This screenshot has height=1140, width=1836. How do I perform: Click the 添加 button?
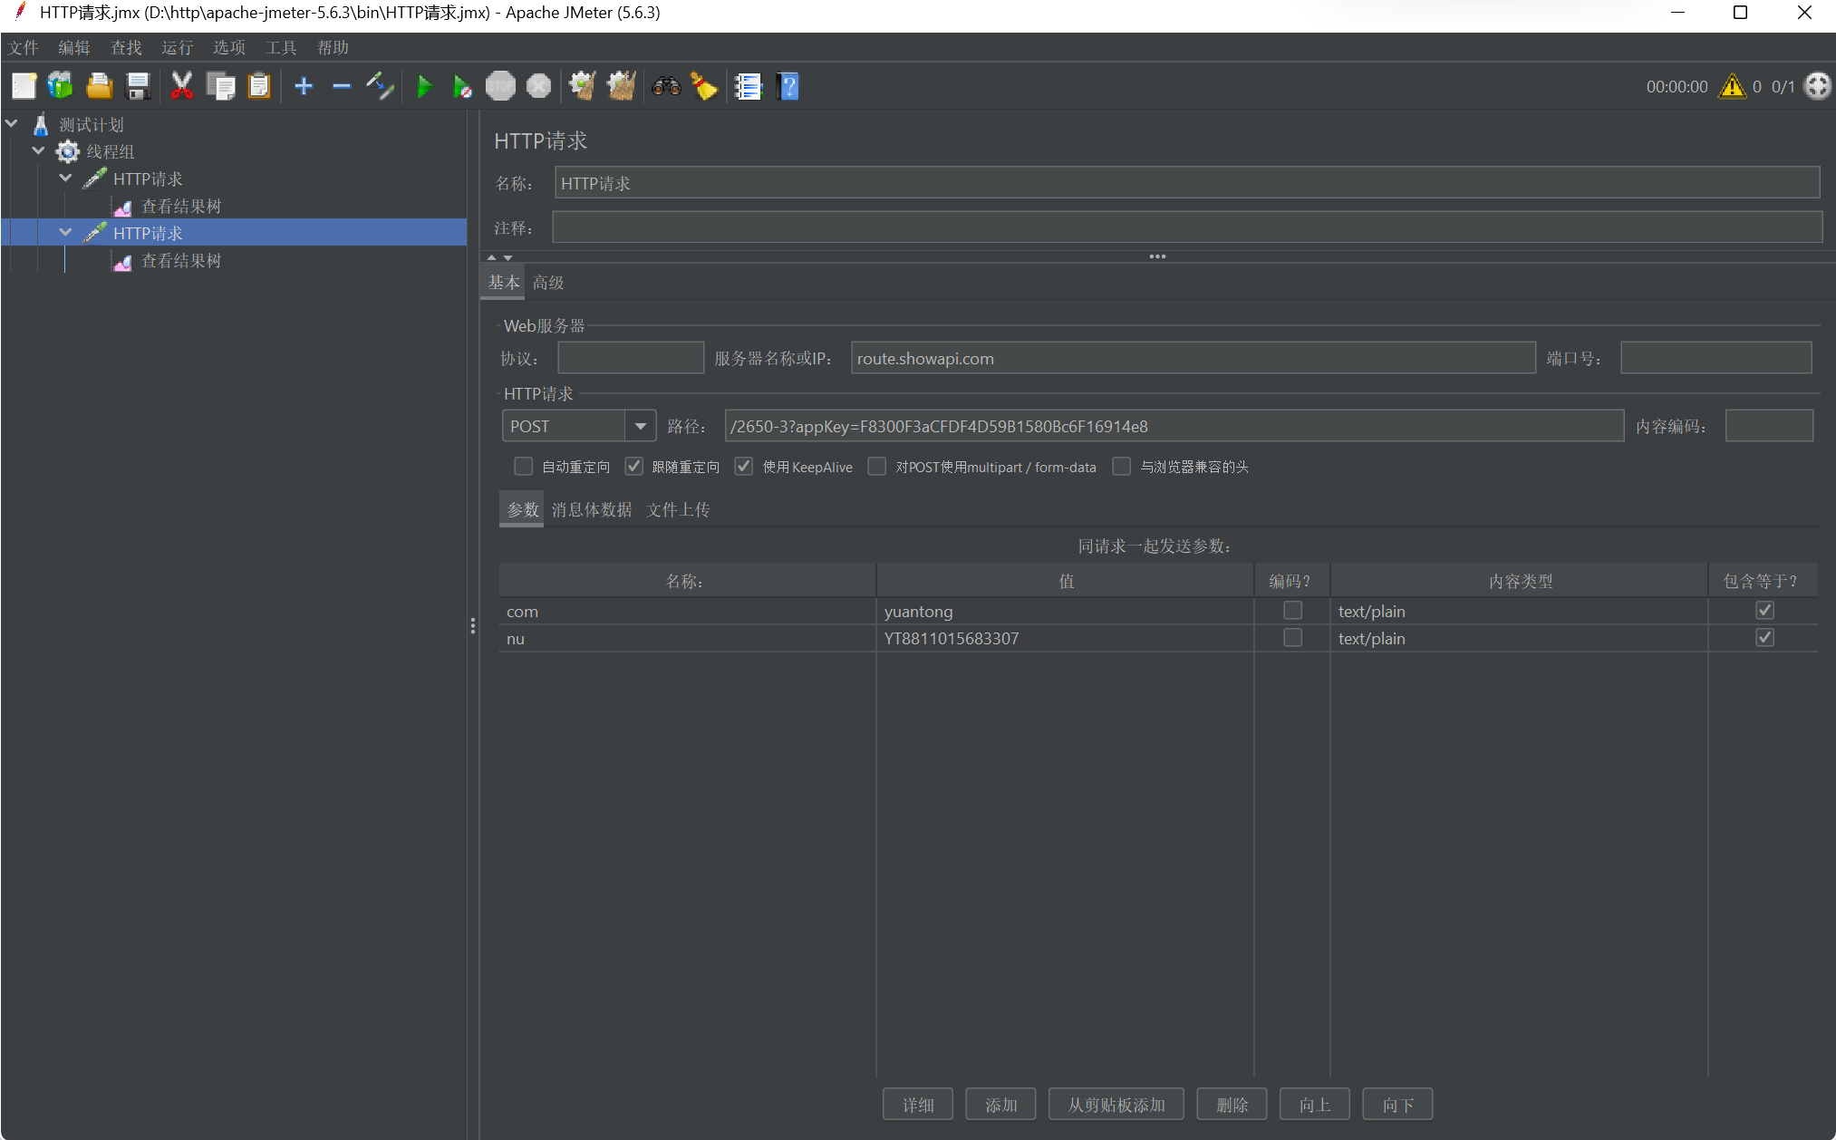coord(1000,1105)
